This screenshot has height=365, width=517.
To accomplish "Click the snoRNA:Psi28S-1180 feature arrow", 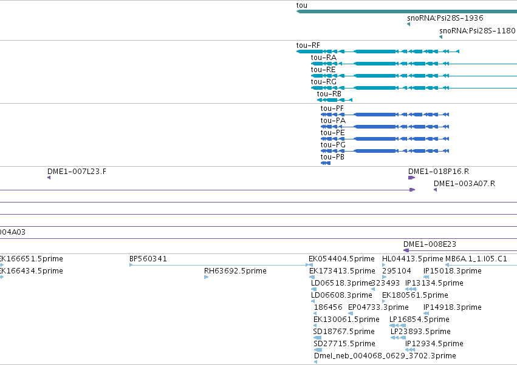I will [441, 37].
